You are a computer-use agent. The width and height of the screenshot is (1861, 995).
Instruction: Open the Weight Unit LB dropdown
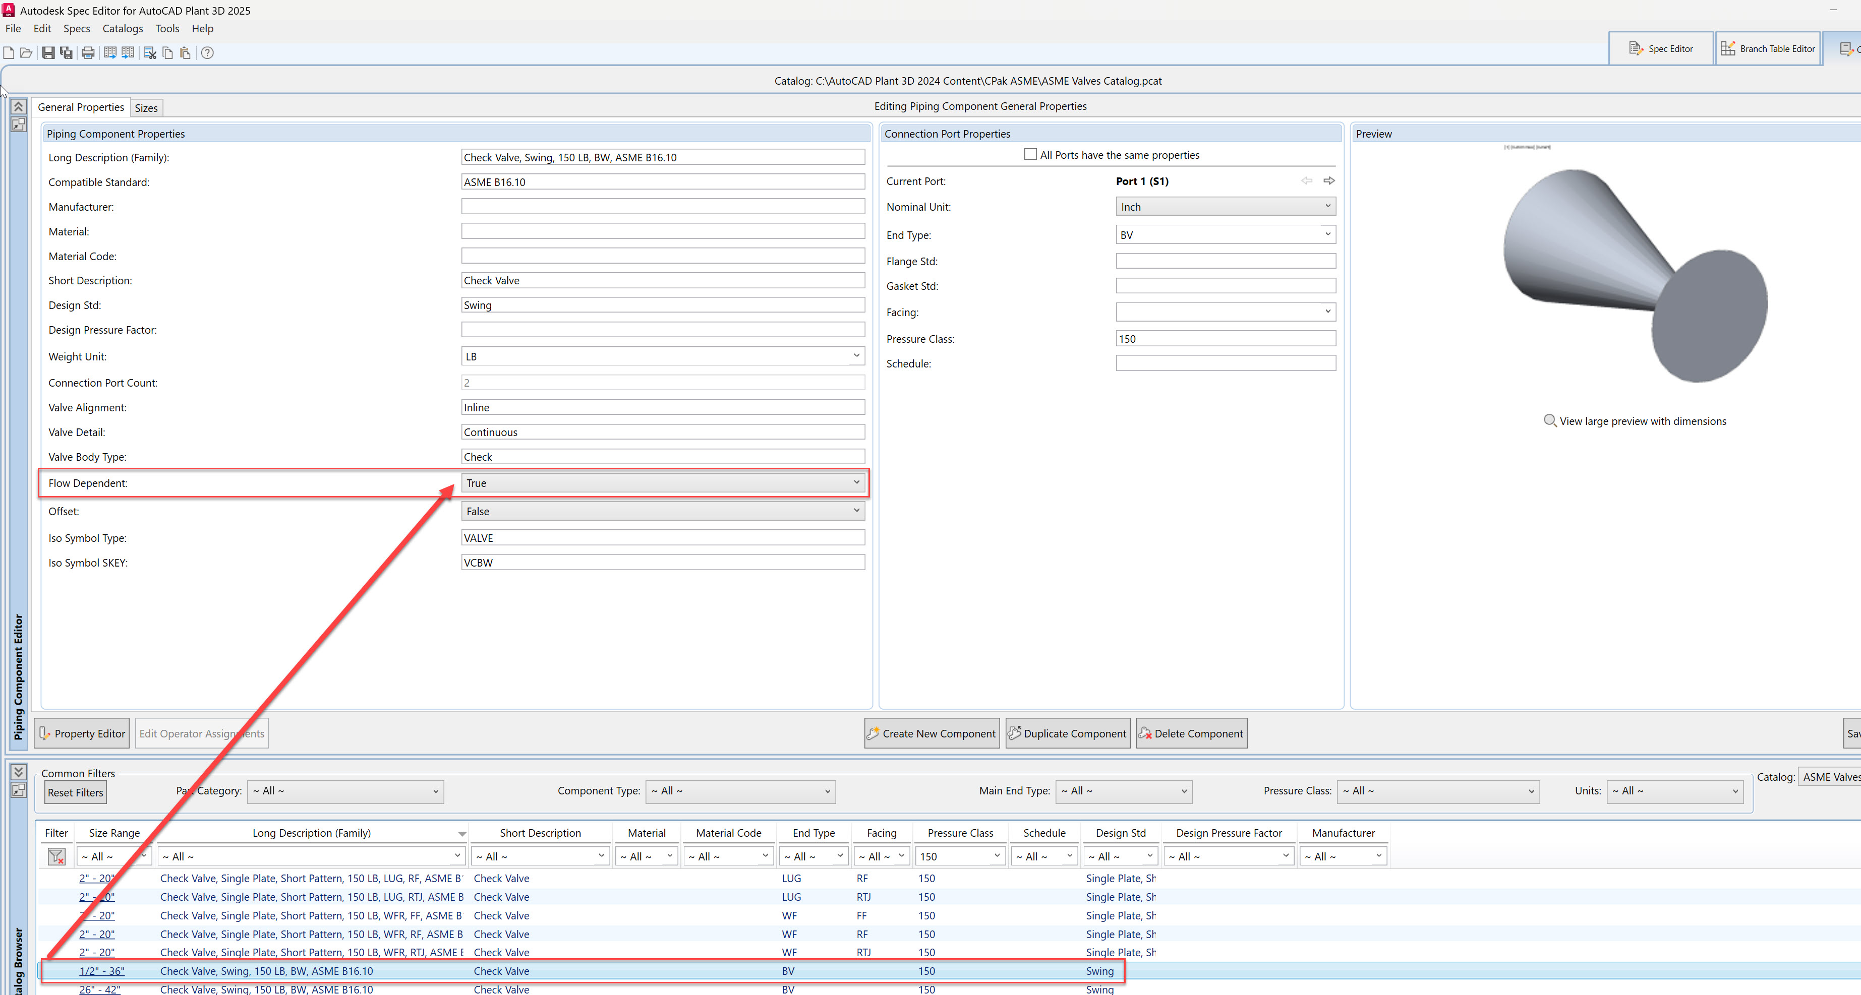coord(663,356)
